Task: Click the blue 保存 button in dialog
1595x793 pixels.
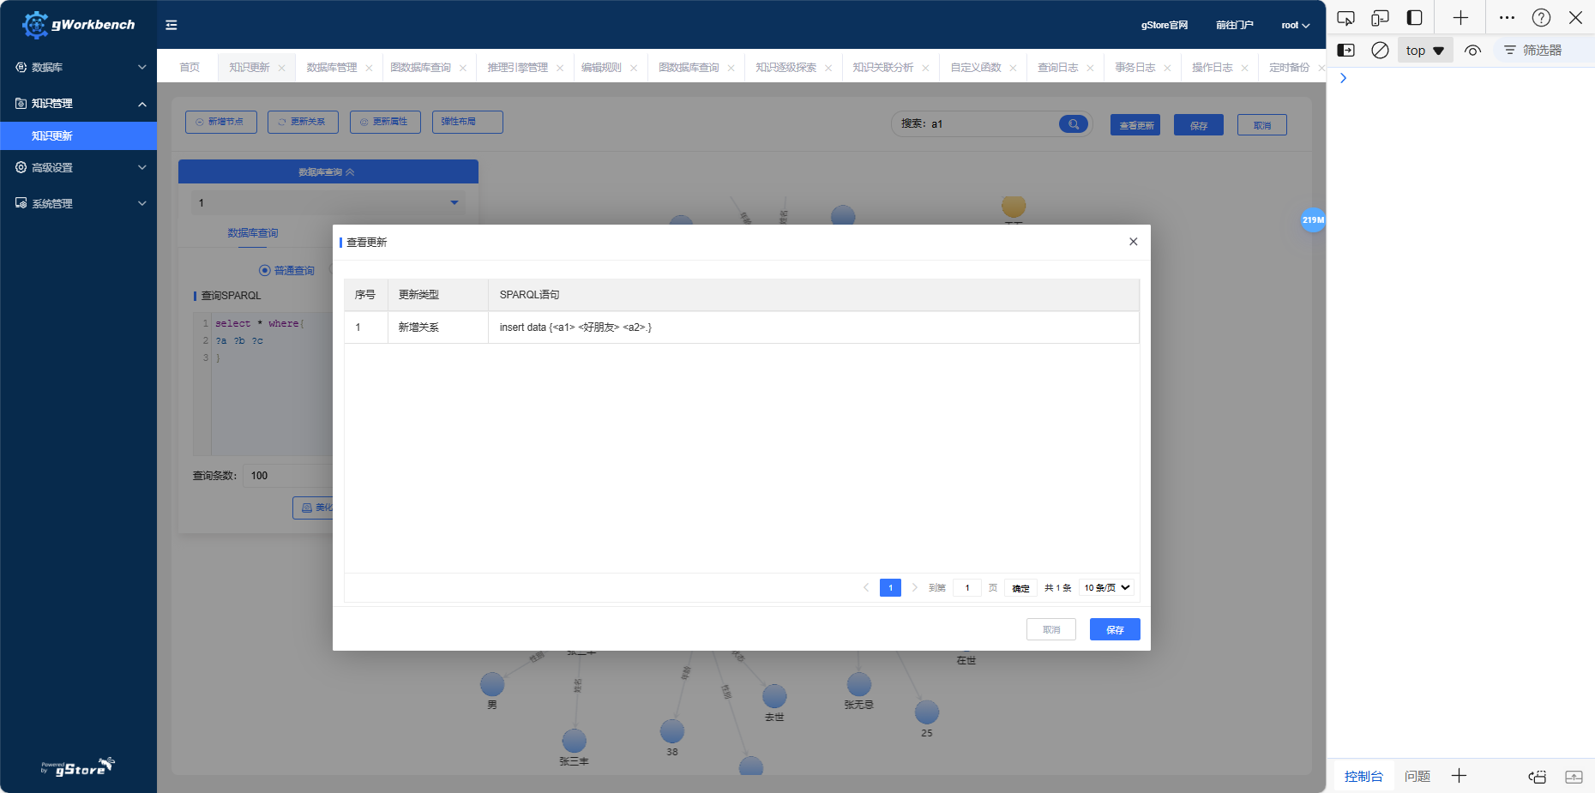Action: click(1114, 630)
